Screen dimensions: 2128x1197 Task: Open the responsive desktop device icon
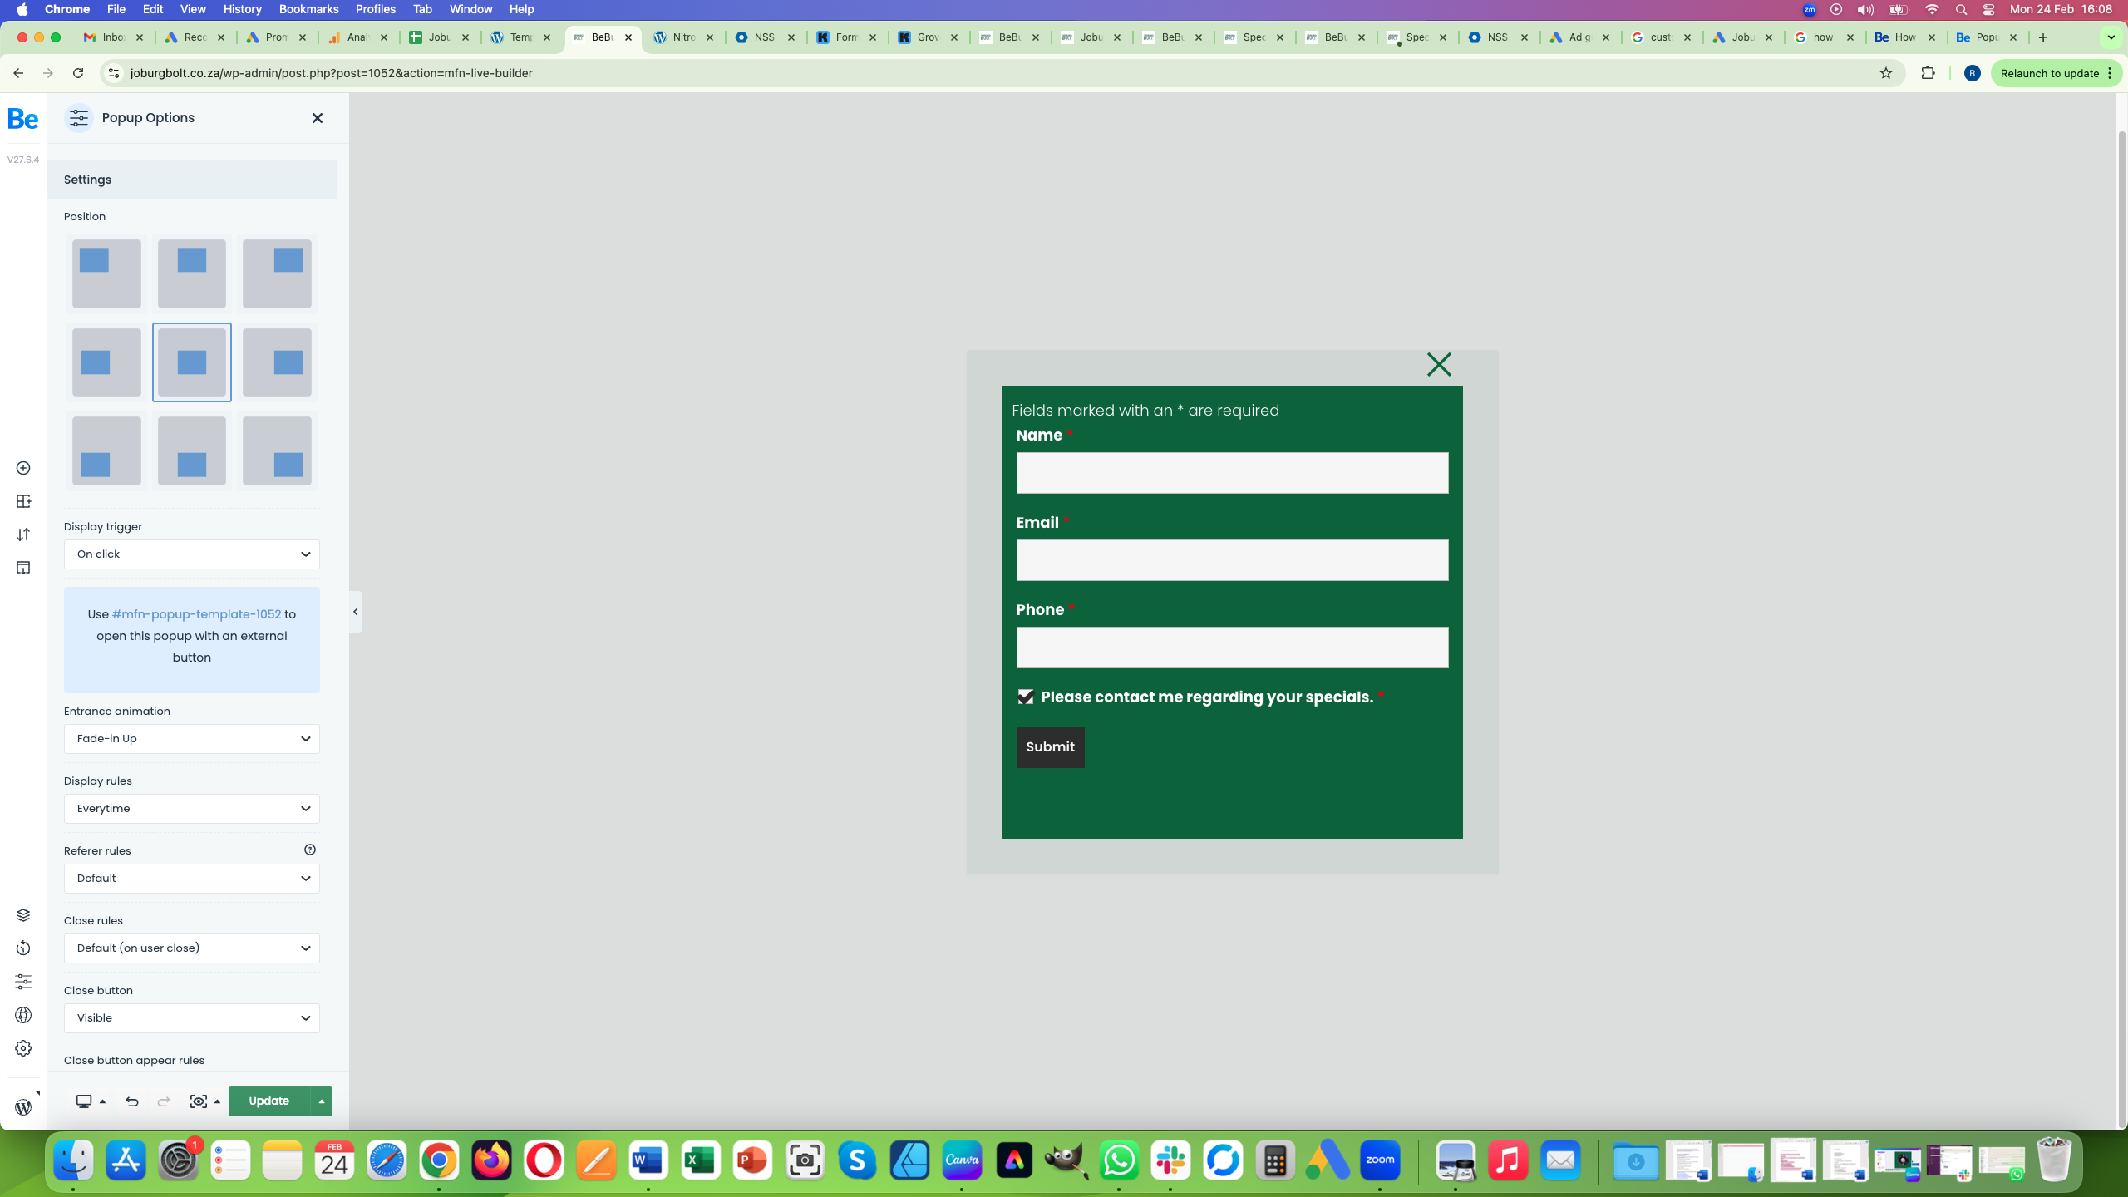pos(84,1101)
